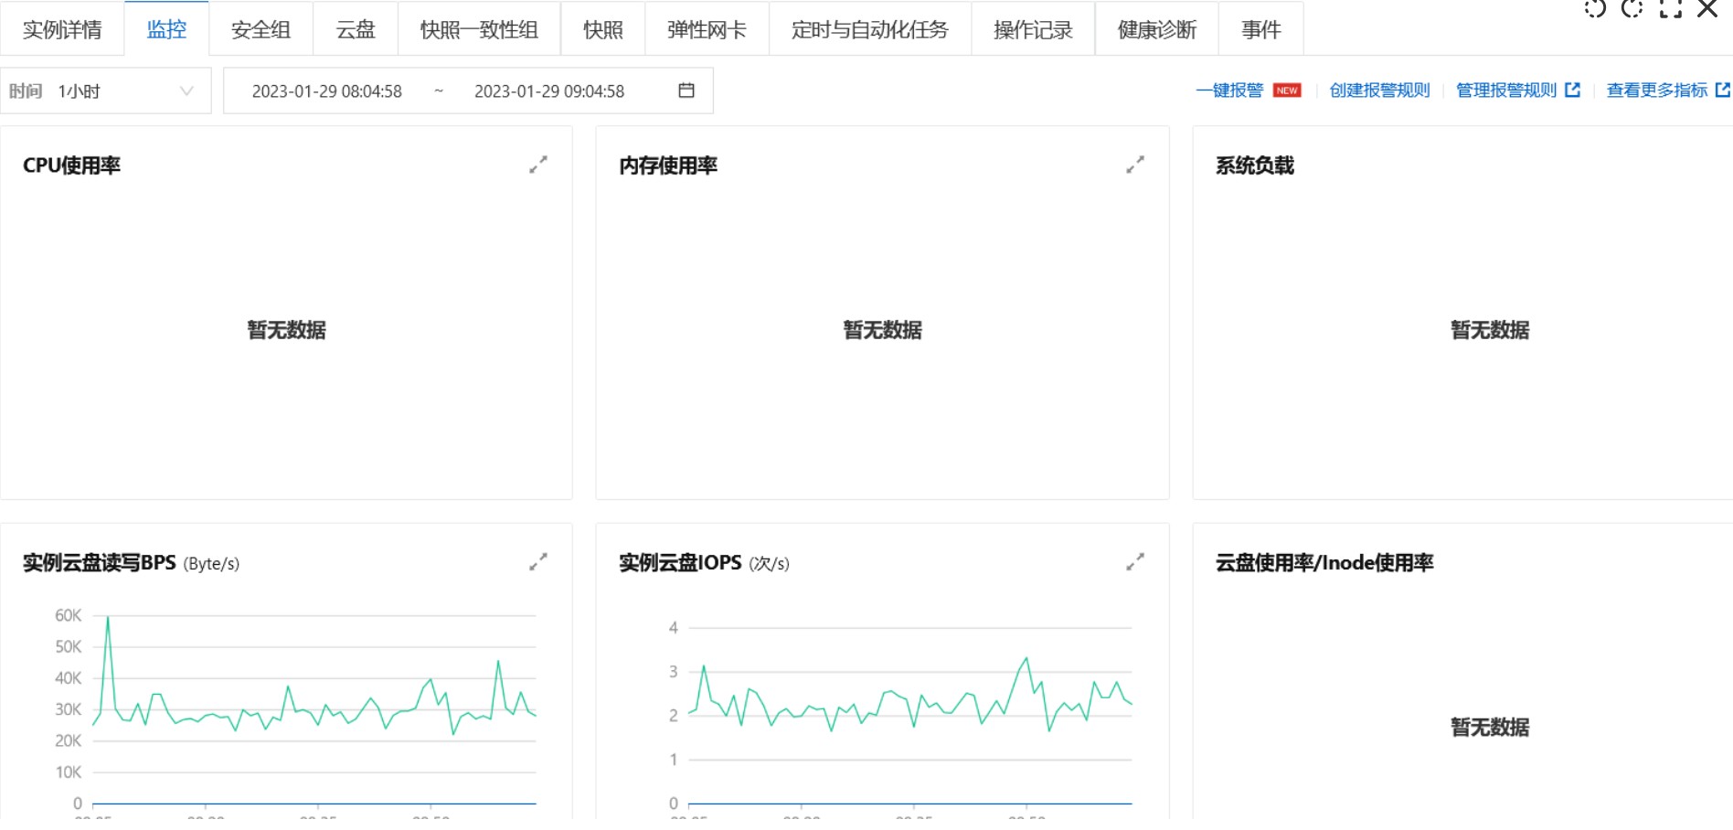The width and height of the screenshot is (1733, 830).
Task: Click the 4 axis label on IOPS chart
Action: [674, 628]
